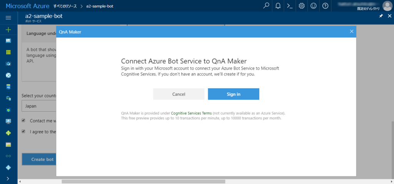
Task: Open the Japan country dropdown
Action: point(39,106)
